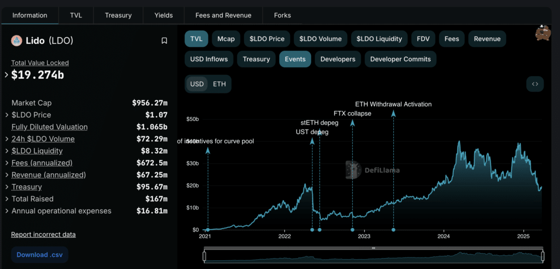Toggle the Treasury chart metric
560x269 pixels.
(x=256, y=59)
